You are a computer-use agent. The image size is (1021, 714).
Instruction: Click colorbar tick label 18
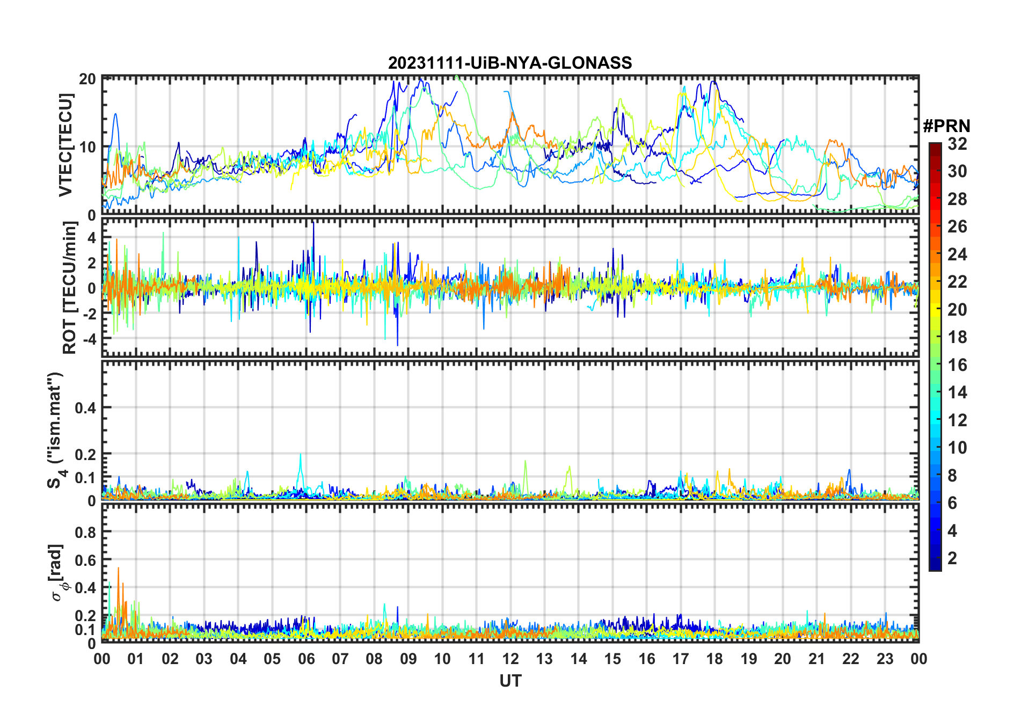pos(957,337)
